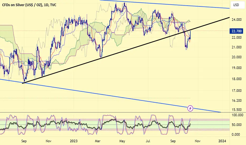This screenshot has height=145, width=246.
Task: Click the 2024 time axis label
Action: (222, 141)
